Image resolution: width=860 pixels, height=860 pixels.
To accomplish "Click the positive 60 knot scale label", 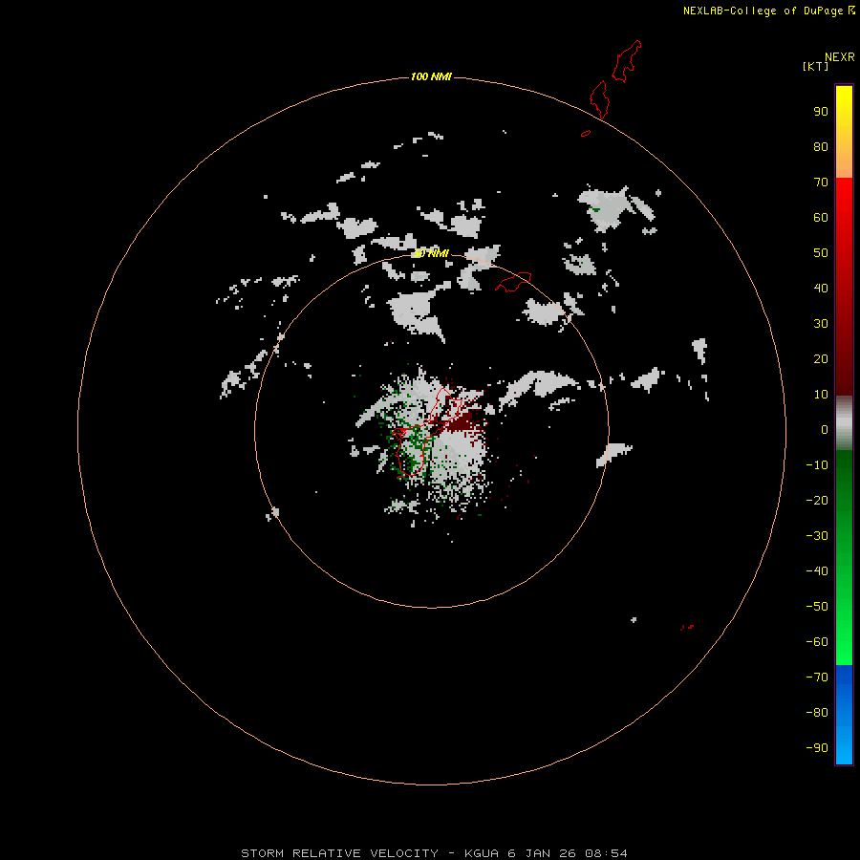I will (821, 218).
